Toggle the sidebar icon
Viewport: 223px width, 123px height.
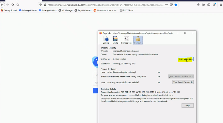pyautogui.click(x=209, y=5)
